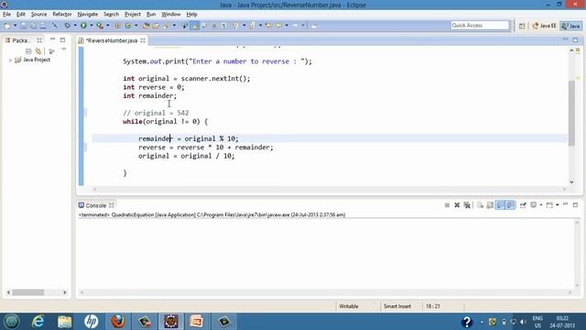Click the New file toolbar icon
Viewport: 586px width, 330px height.
coord(7,26)
